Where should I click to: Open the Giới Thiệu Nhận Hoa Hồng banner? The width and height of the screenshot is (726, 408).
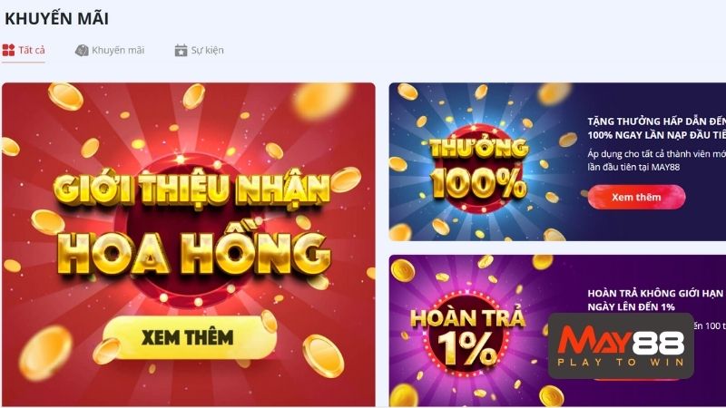[x=189, y=245]
